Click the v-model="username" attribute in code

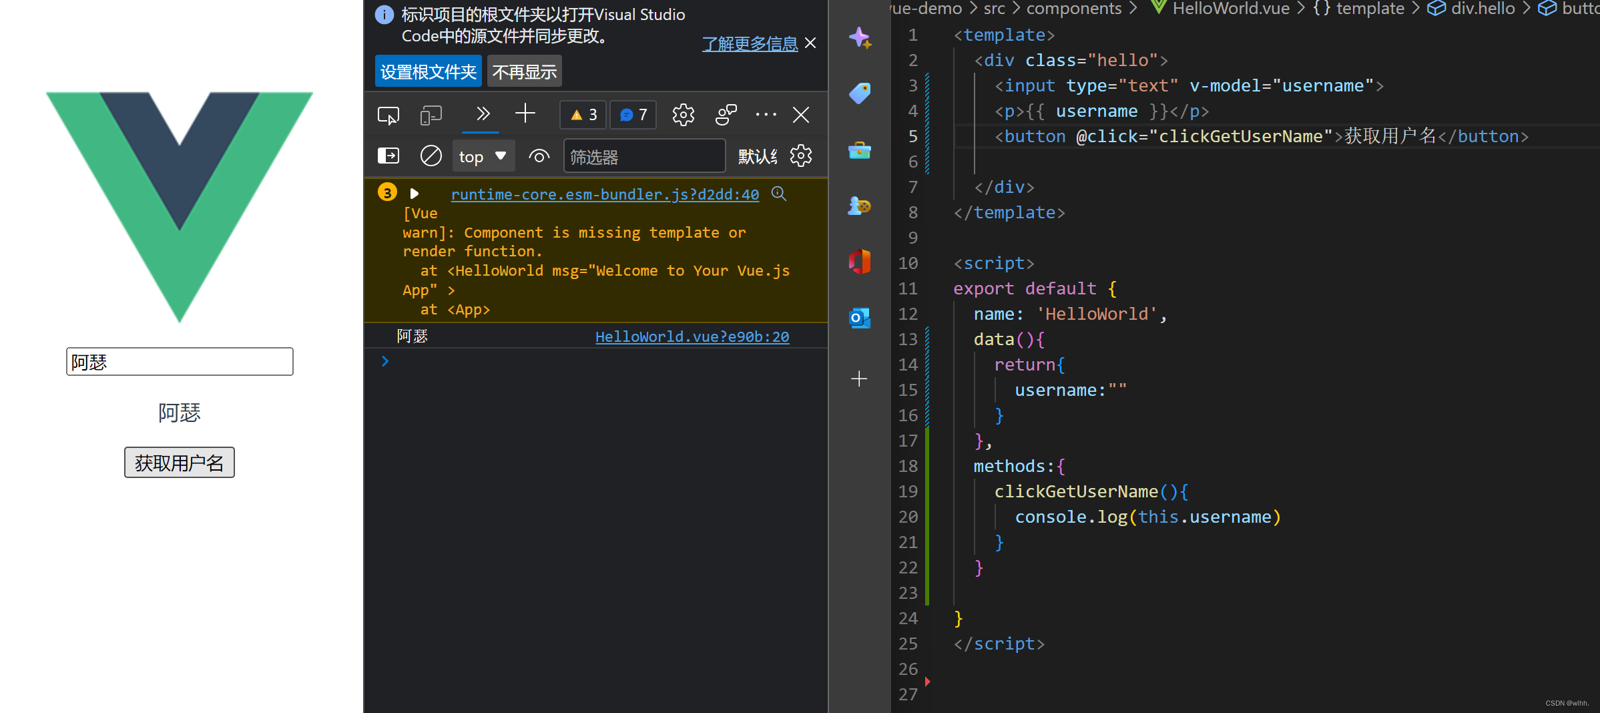tap(1282, 85)
